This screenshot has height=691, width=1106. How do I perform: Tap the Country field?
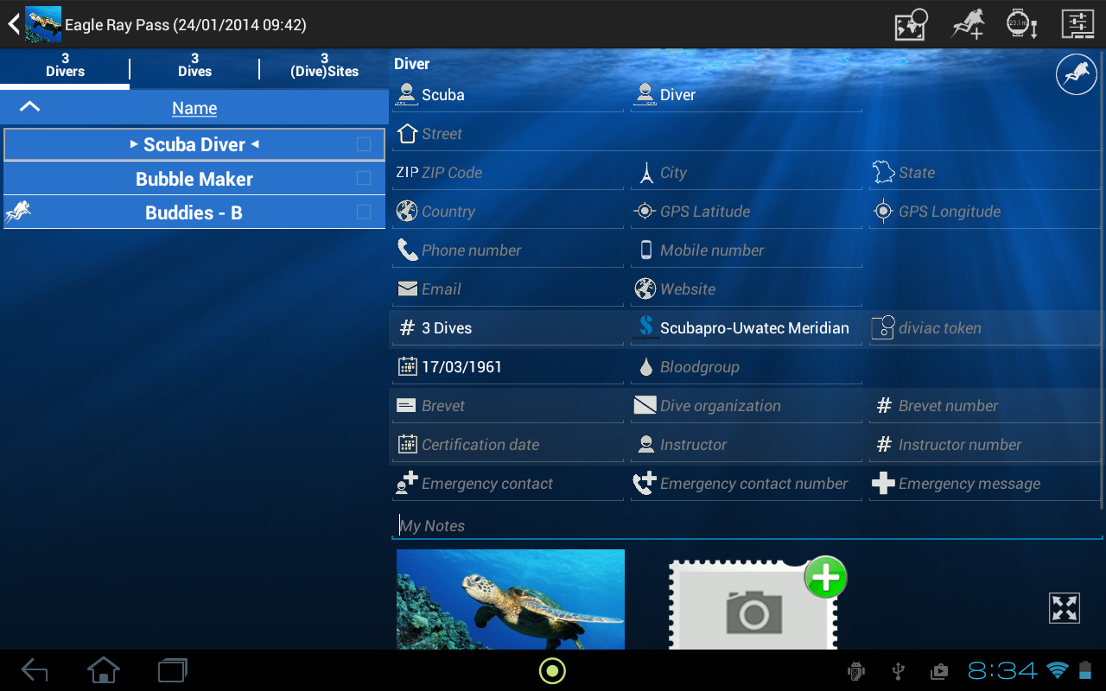pyautogui.click(x=508, y=212)
